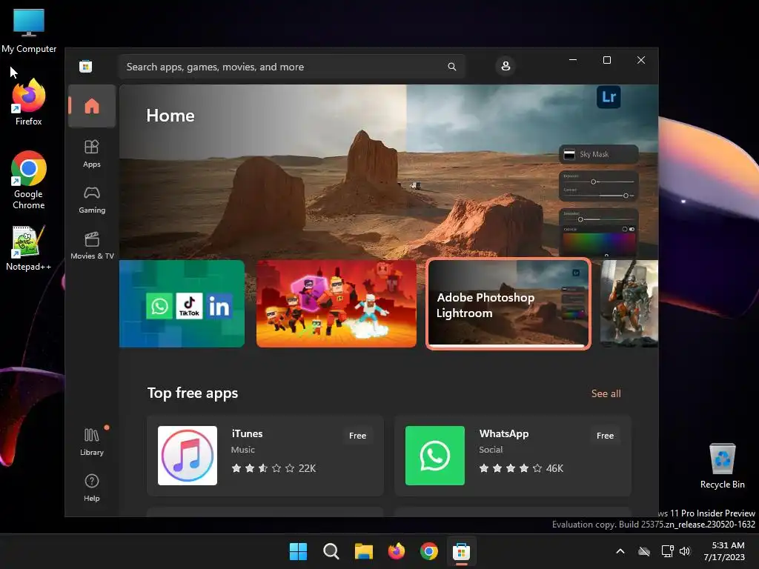Click the iTunes 22K star rating
Image resolution: width=759 pixels, height=569 pixels.
[x=274, y=468]
